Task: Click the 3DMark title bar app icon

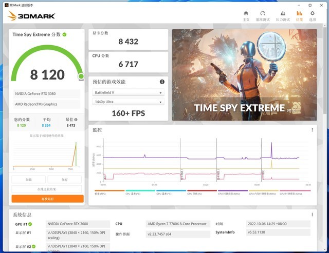Action: (x=6, y=5)
